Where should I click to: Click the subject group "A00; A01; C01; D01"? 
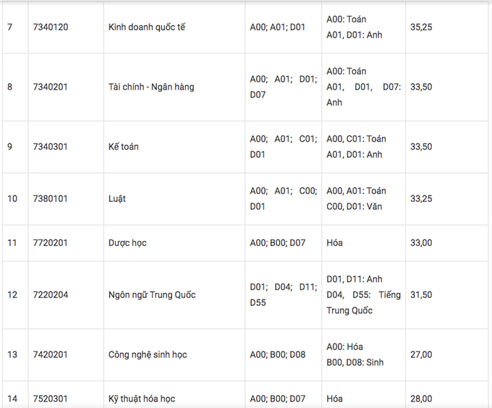coord(283,147)
